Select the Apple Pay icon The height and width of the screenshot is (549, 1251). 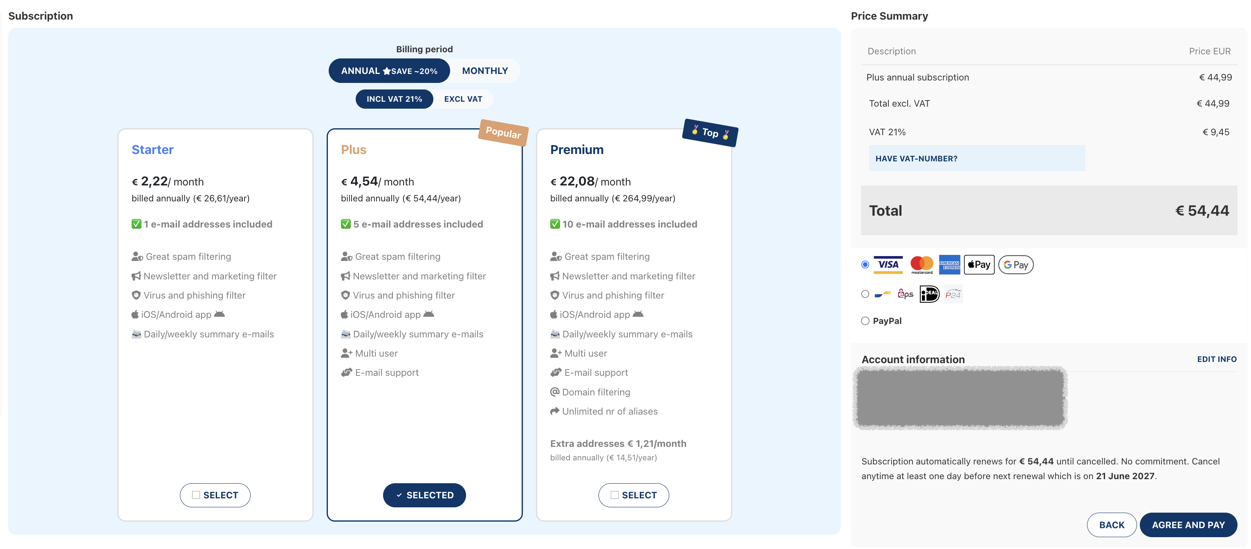click(979, 265)
